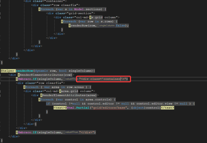Click '@area.grid' in the col-md class
This screenshot has width=207, height=143.
(69, 91)
